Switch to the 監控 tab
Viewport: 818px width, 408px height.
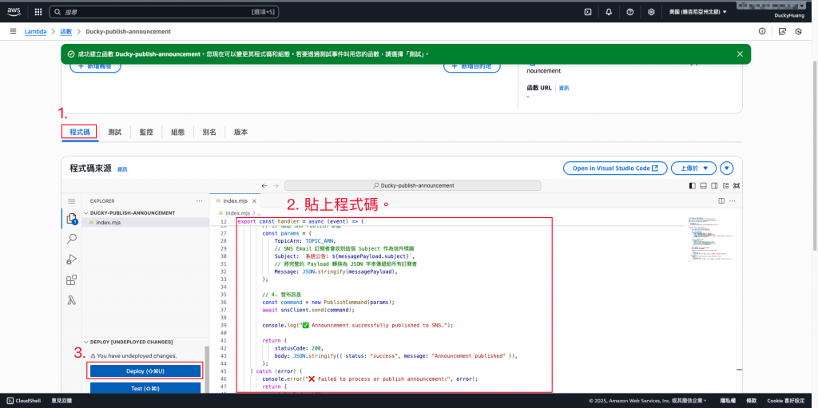click(146, 132)
